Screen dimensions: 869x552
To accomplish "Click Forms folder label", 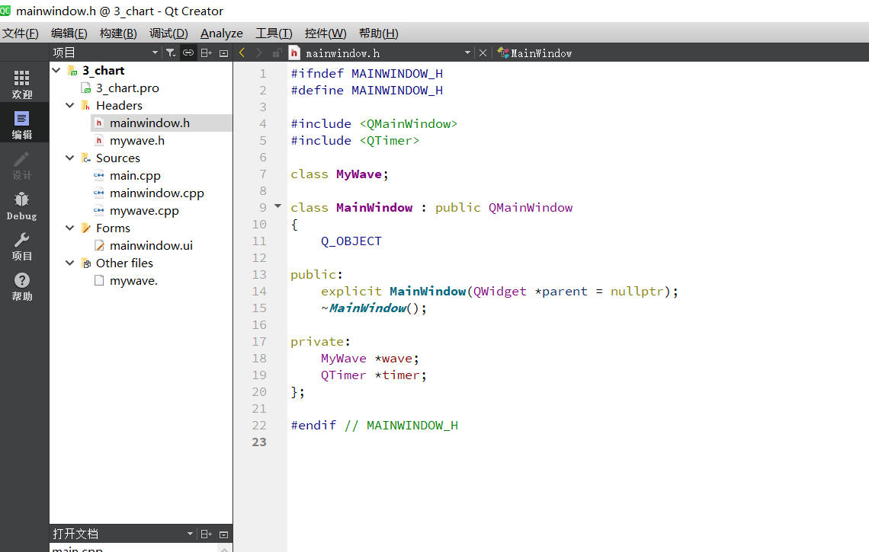I will pos(113,228).
